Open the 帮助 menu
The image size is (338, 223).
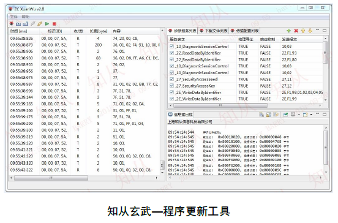pos(26,17)
